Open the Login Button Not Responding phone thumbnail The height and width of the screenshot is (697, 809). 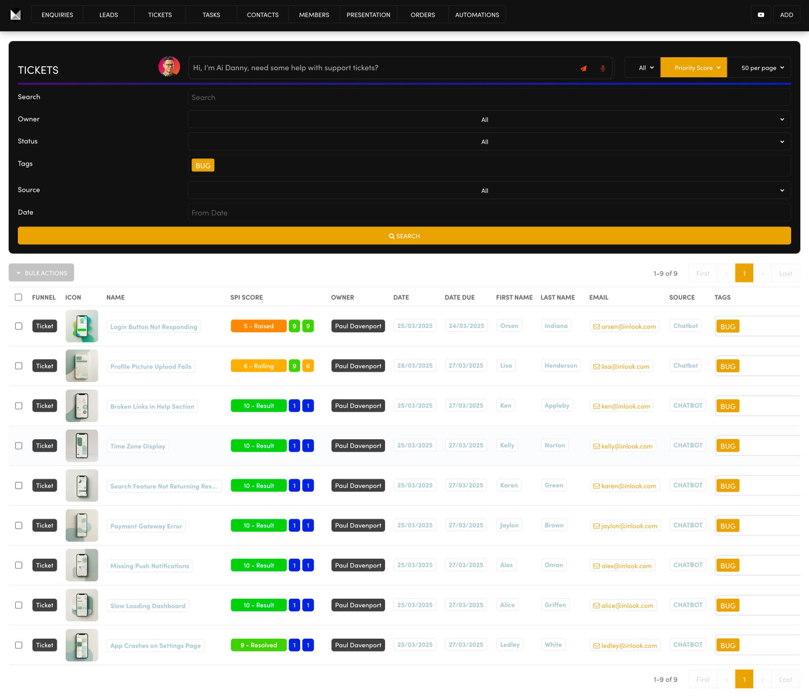[x=82, y=326]
